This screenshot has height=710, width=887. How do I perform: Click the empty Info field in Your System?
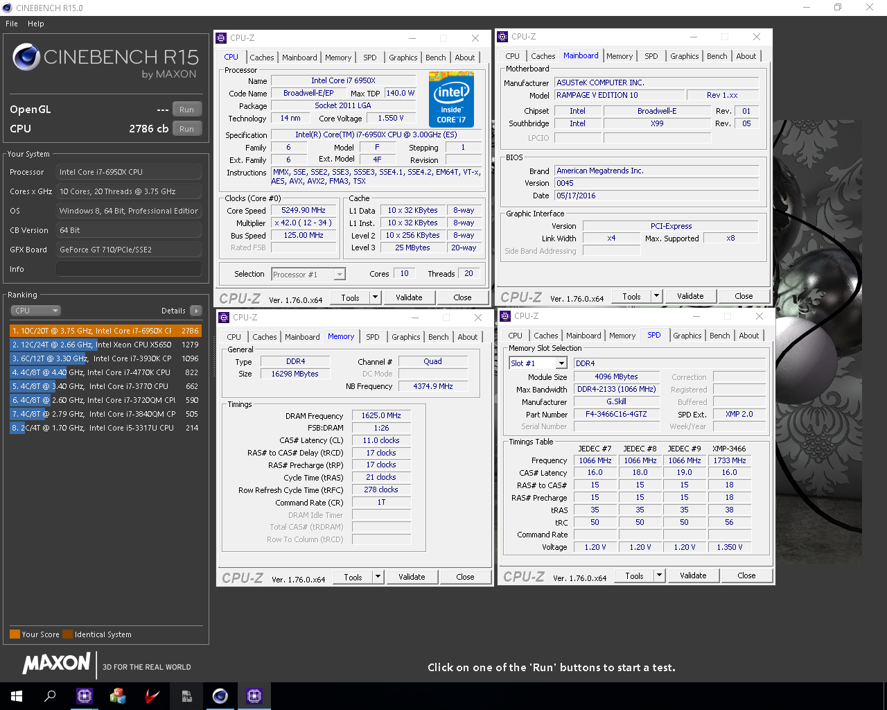(129, 269)
